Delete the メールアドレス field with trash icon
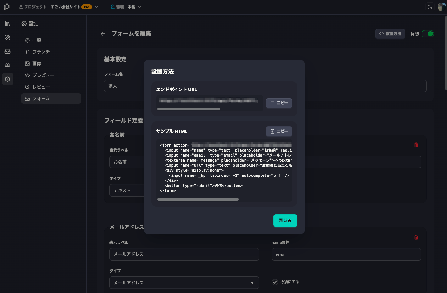The image size is (447, 293). [x=416, y=237]
